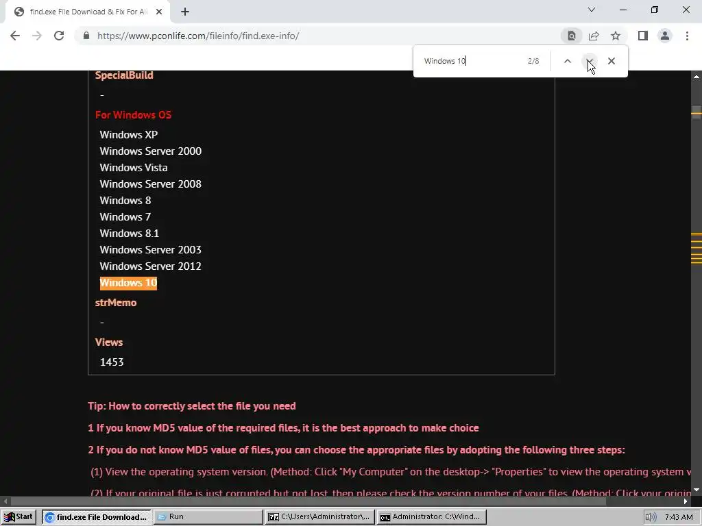
Task: Open the Windows Start menu
Action: click(x=19, y=516)
